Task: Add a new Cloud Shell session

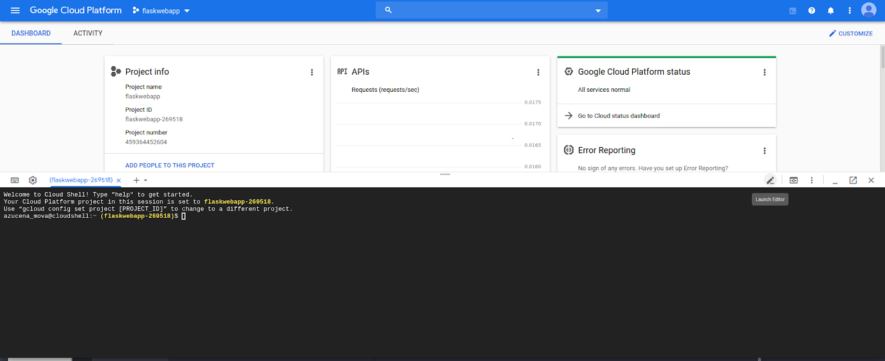Action: pyautogui.click(x=136, y=180)
